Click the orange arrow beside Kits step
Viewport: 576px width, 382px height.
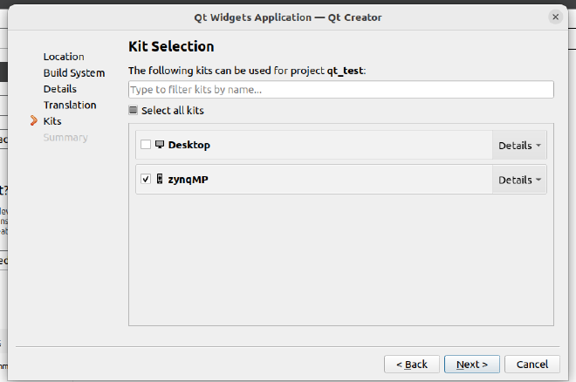[x=34, y=121]
